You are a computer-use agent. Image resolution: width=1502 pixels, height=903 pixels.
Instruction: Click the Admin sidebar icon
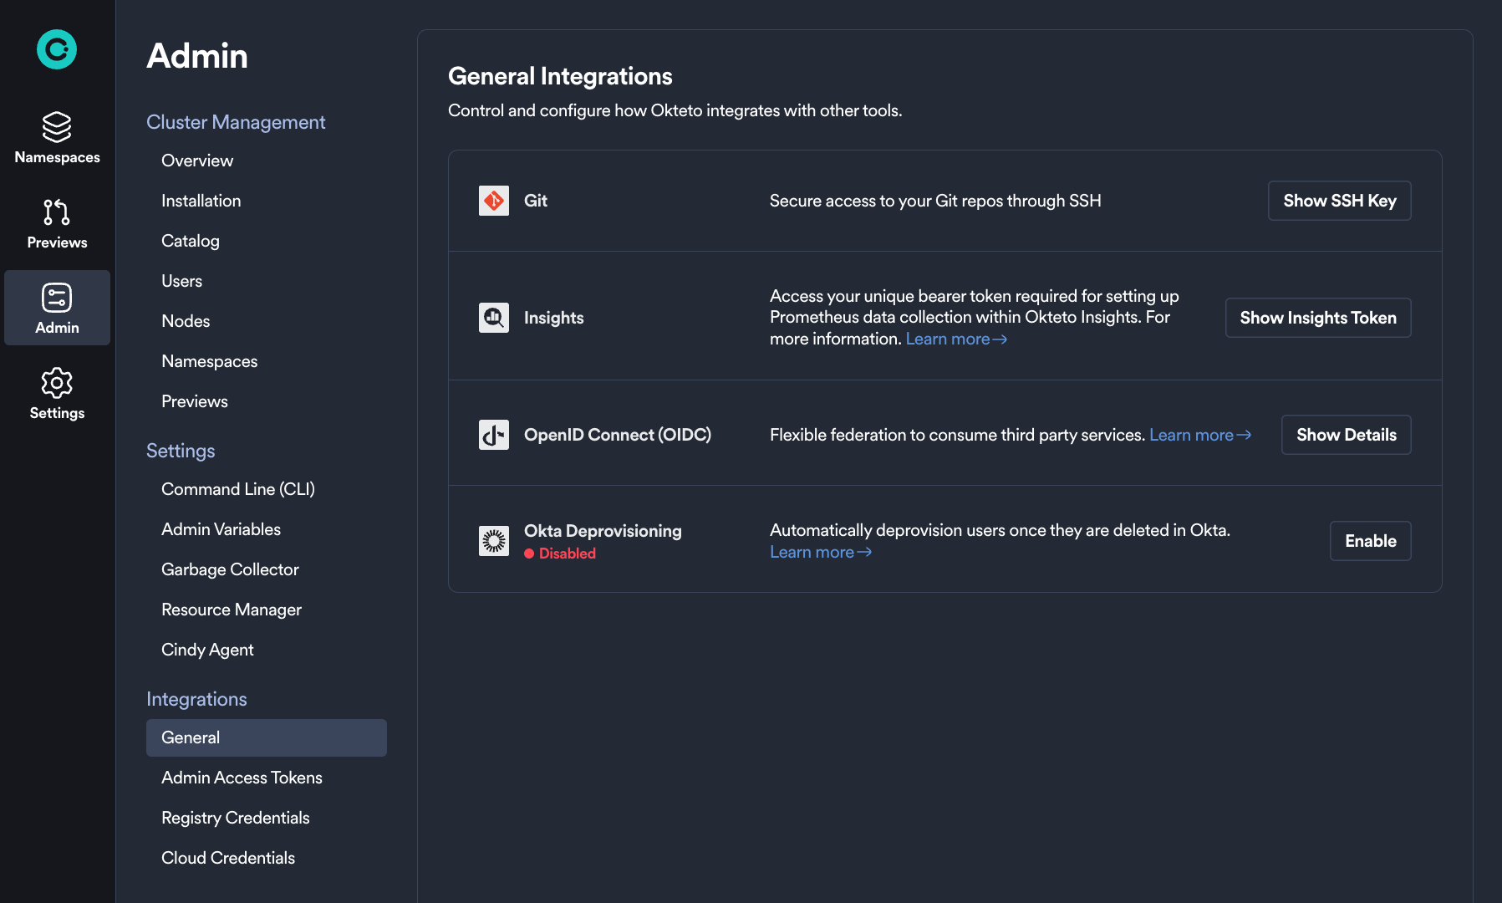pos(56,308)
